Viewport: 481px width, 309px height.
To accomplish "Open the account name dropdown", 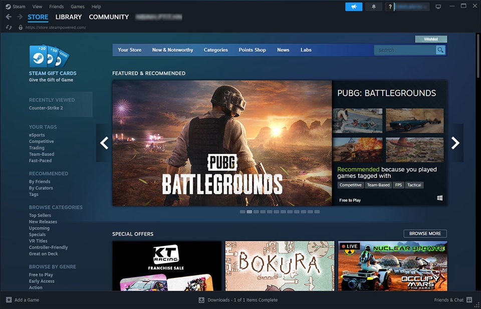I will pyautogui.click(x=412, y=7).
